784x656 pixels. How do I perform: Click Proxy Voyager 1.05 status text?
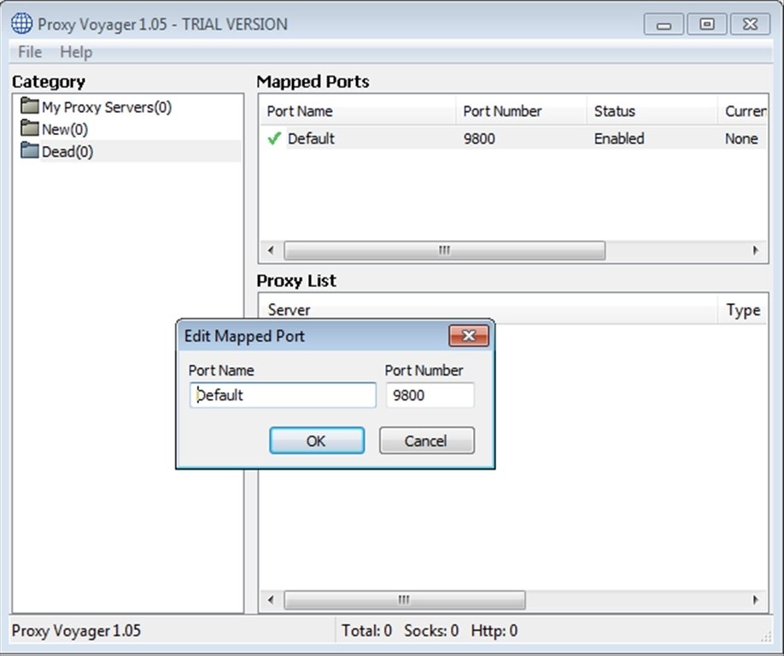tap(76, 630)
